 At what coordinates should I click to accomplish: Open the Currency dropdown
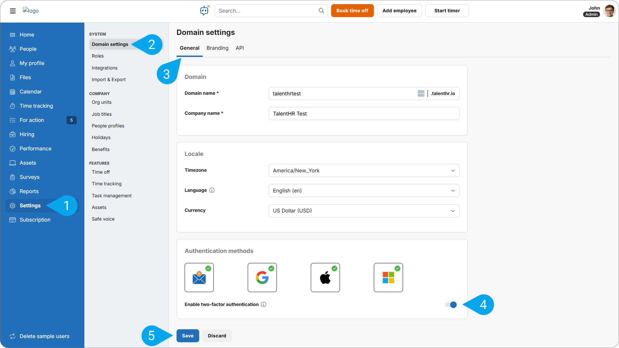pos(364,211)
